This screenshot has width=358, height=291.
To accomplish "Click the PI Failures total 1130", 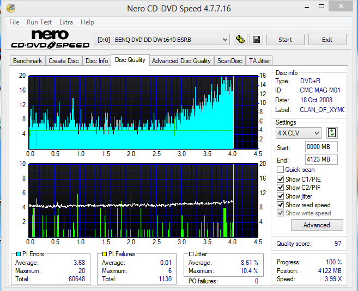I will [x=165, y=279].
